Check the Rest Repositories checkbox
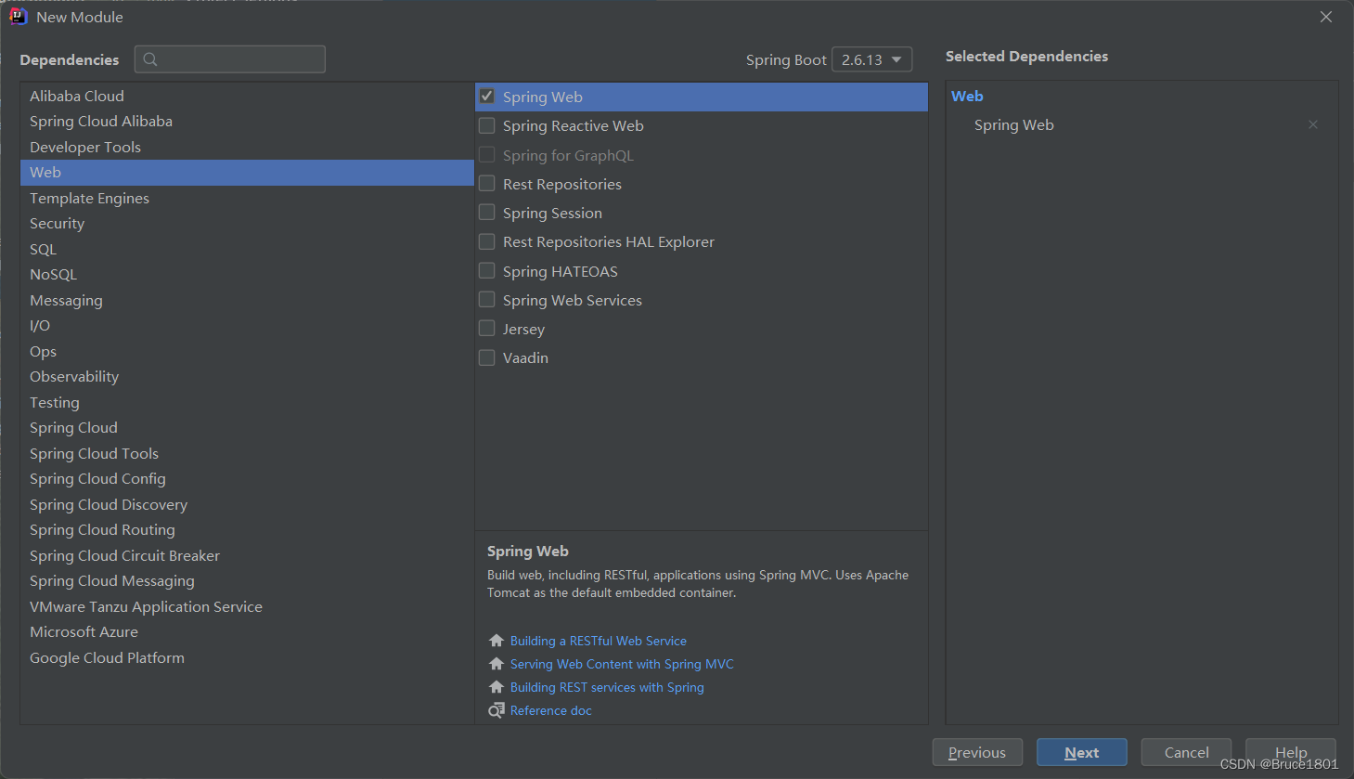The height and width of the screenshot is (779, 1354). (x=486, y=184)
